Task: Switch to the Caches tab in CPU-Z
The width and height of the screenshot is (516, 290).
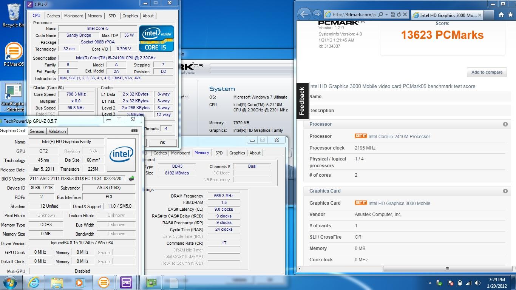Action: coord(53,16)
